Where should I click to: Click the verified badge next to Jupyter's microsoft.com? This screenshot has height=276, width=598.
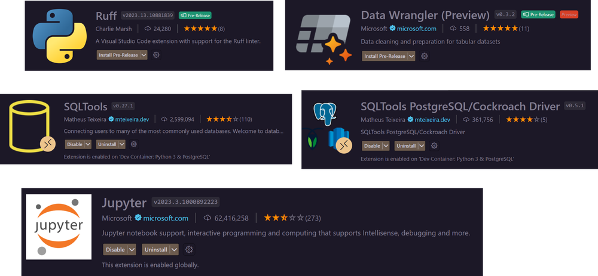(138, 218)
